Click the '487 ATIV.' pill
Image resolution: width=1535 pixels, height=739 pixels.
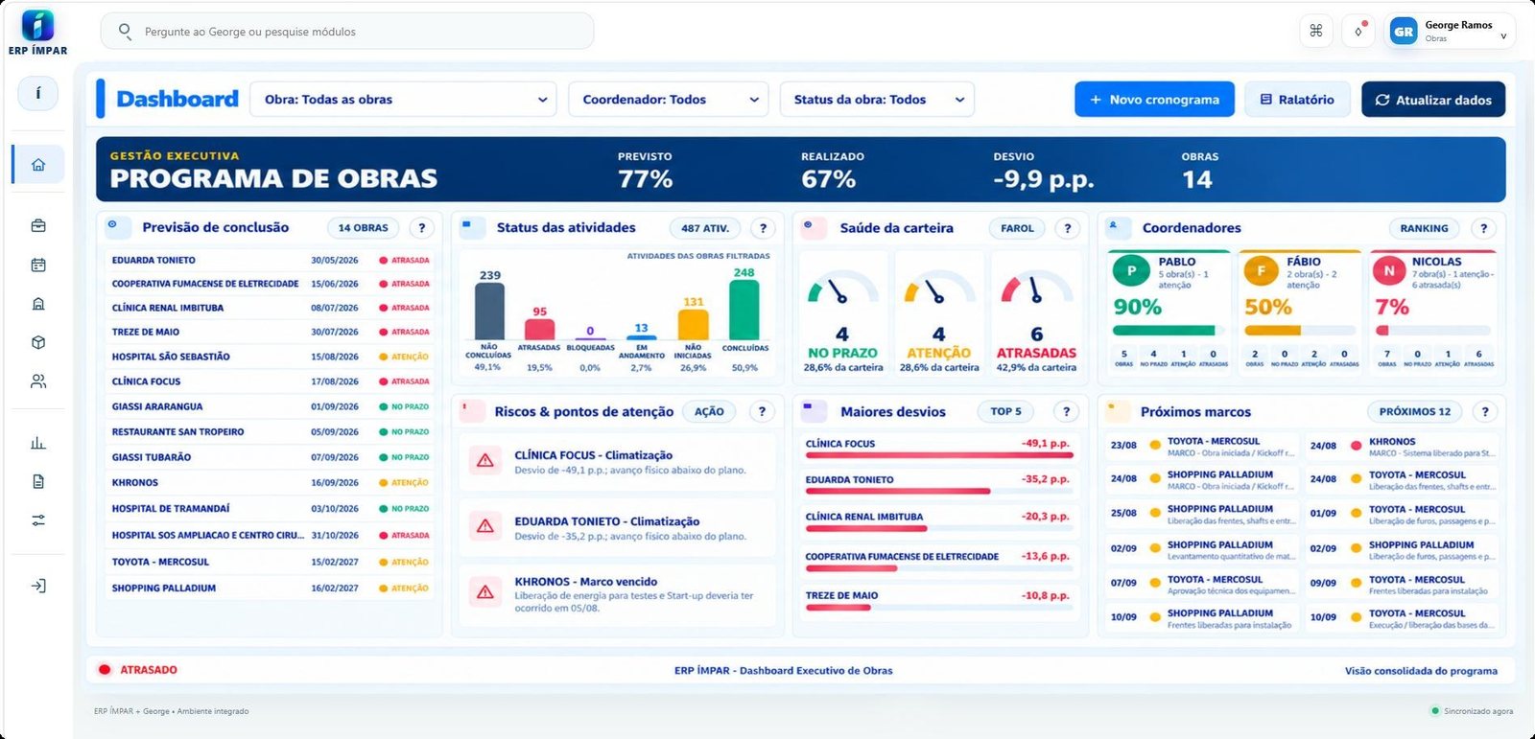coord(705,228)
